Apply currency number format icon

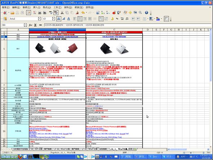[112, 19]
